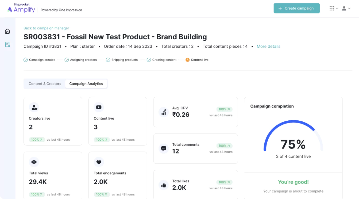Click the 29.4K total views value
This screenshot has width=359, height=199.
pyautogui.click(x=38, y=182)
